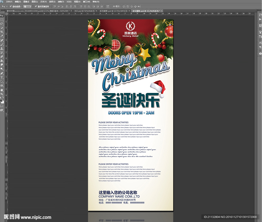
Task: Click the 3D orbit camera mode icon
Action: [x=124, y=6]
